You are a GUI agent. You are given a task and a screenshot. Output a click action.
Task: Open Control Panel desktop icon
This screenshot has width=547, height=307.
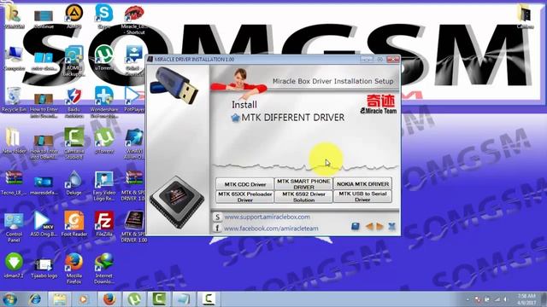14,228
